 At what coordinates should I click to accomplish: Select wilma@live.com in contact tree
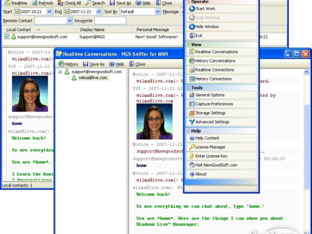93,78
